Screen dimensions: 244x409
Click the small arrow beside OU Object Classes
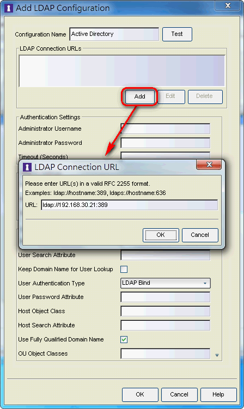217,355
